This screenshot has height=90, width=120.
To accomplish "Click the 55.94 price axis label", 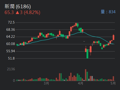I will click(x=10, y=51).
